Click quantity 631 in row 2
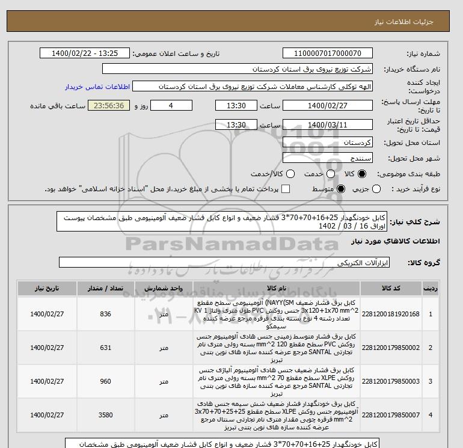463x448 pixels. click(105, 348)
